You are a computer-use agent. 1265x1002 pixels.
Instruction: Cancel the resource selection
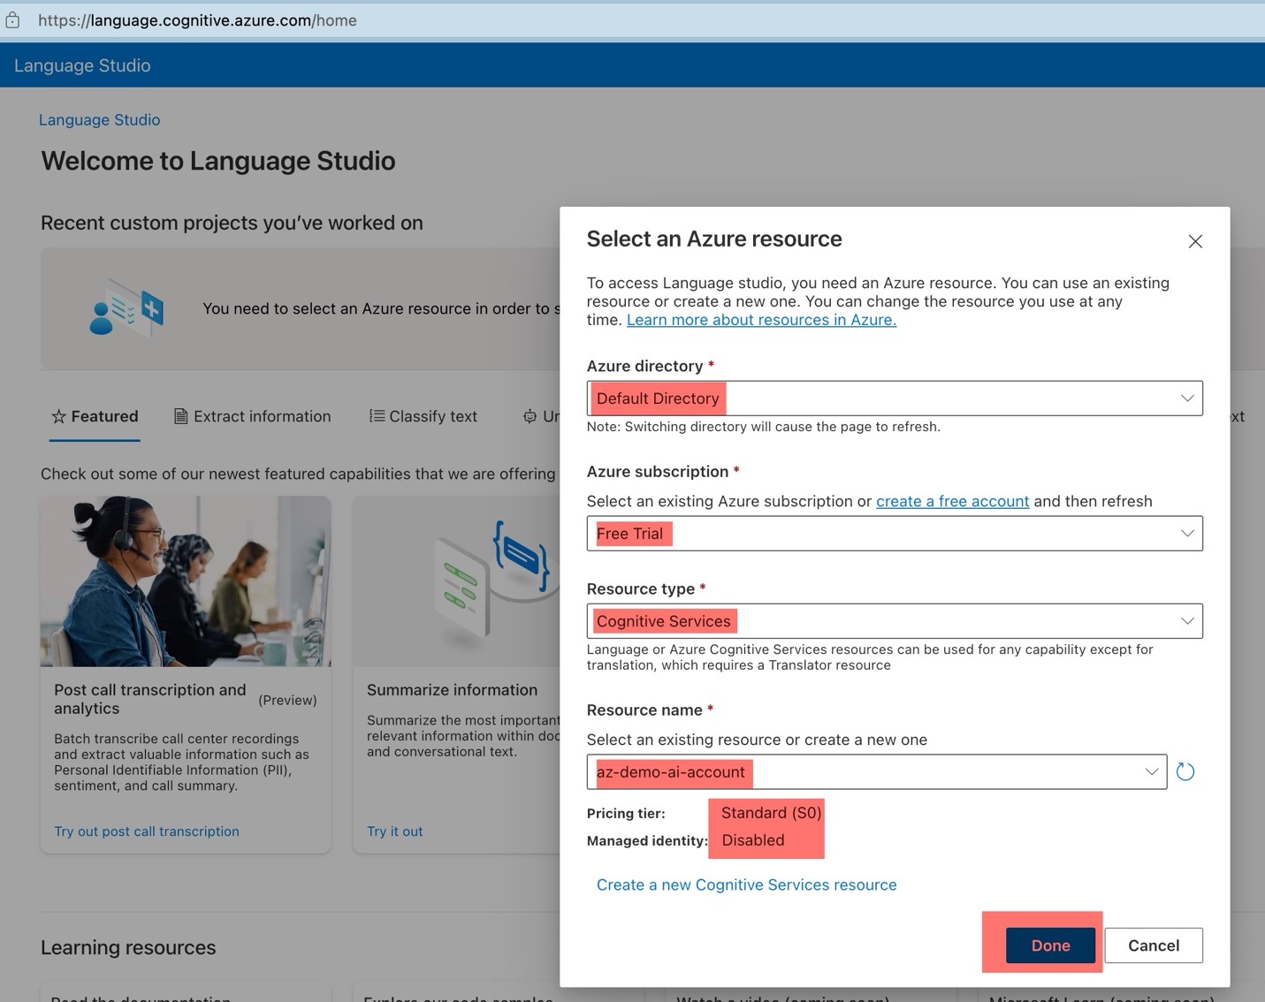pos(1153,945)
